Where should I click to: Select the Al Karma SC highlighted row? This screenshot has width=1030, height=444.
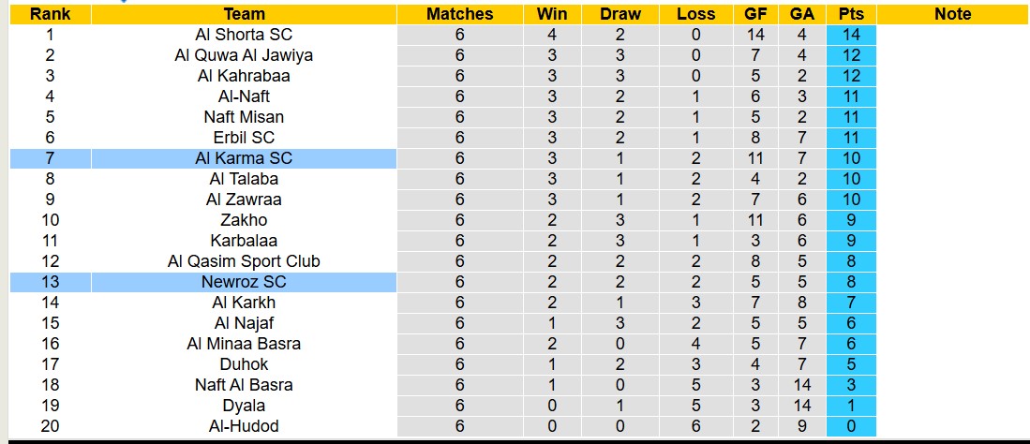[x=244, y=158]
